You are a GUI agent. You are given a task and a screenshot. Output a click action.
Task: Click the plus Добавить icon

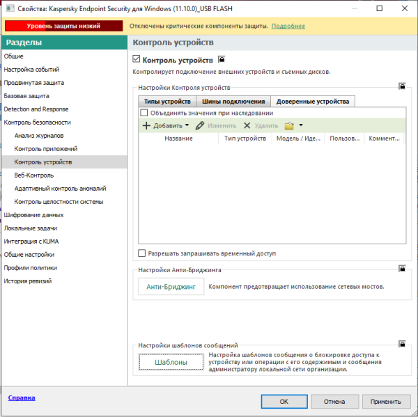click(146, 125)
